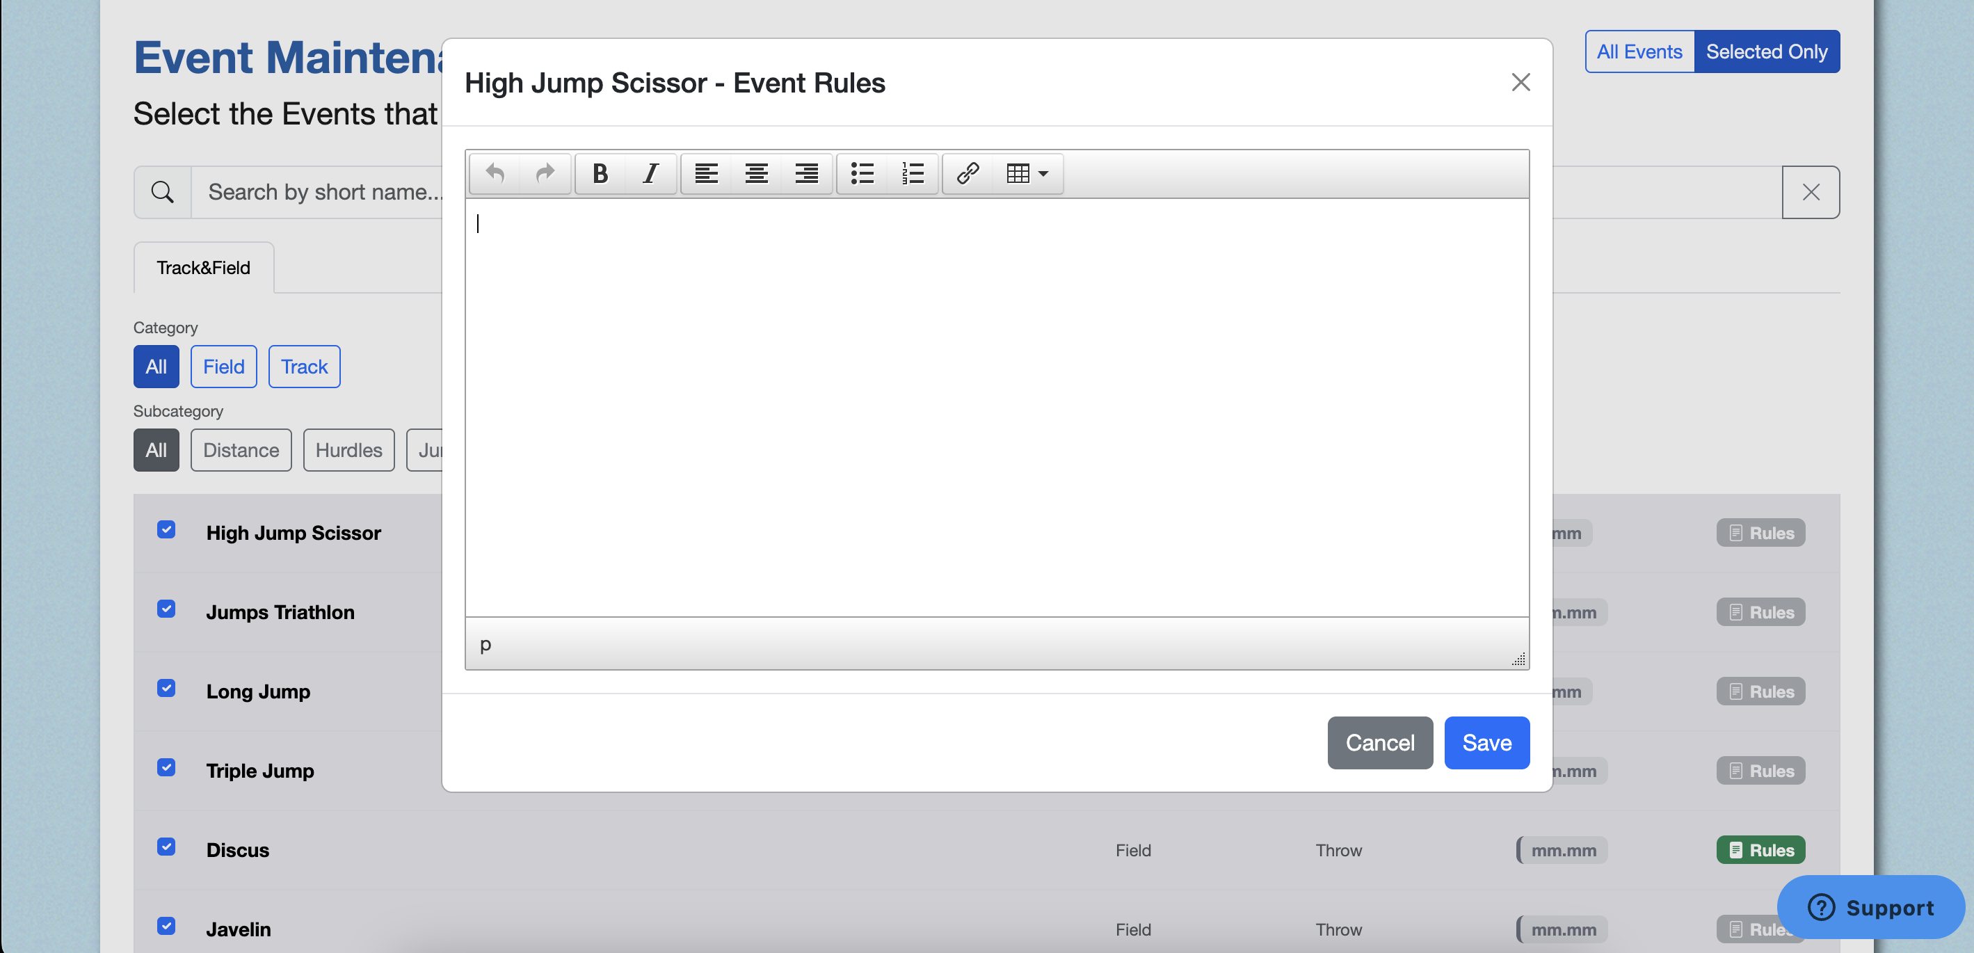Cancel the rules editing
Image resolution: width=1974 pixels, height=953 pixels.
[1380, 743]
